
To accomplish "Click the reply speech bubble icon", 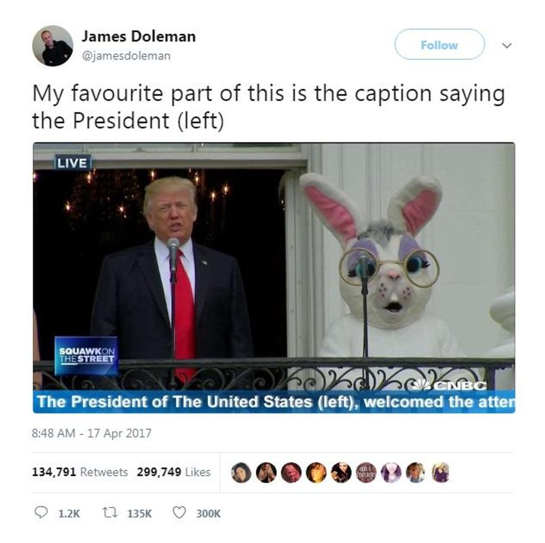I will pos(41,512).
